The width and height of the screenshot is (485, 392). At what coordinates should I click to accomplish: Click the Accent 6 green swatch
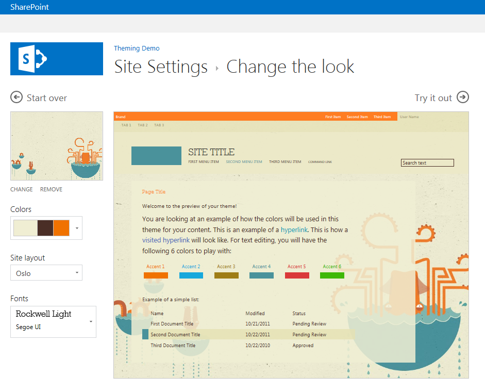click(332, 275)
